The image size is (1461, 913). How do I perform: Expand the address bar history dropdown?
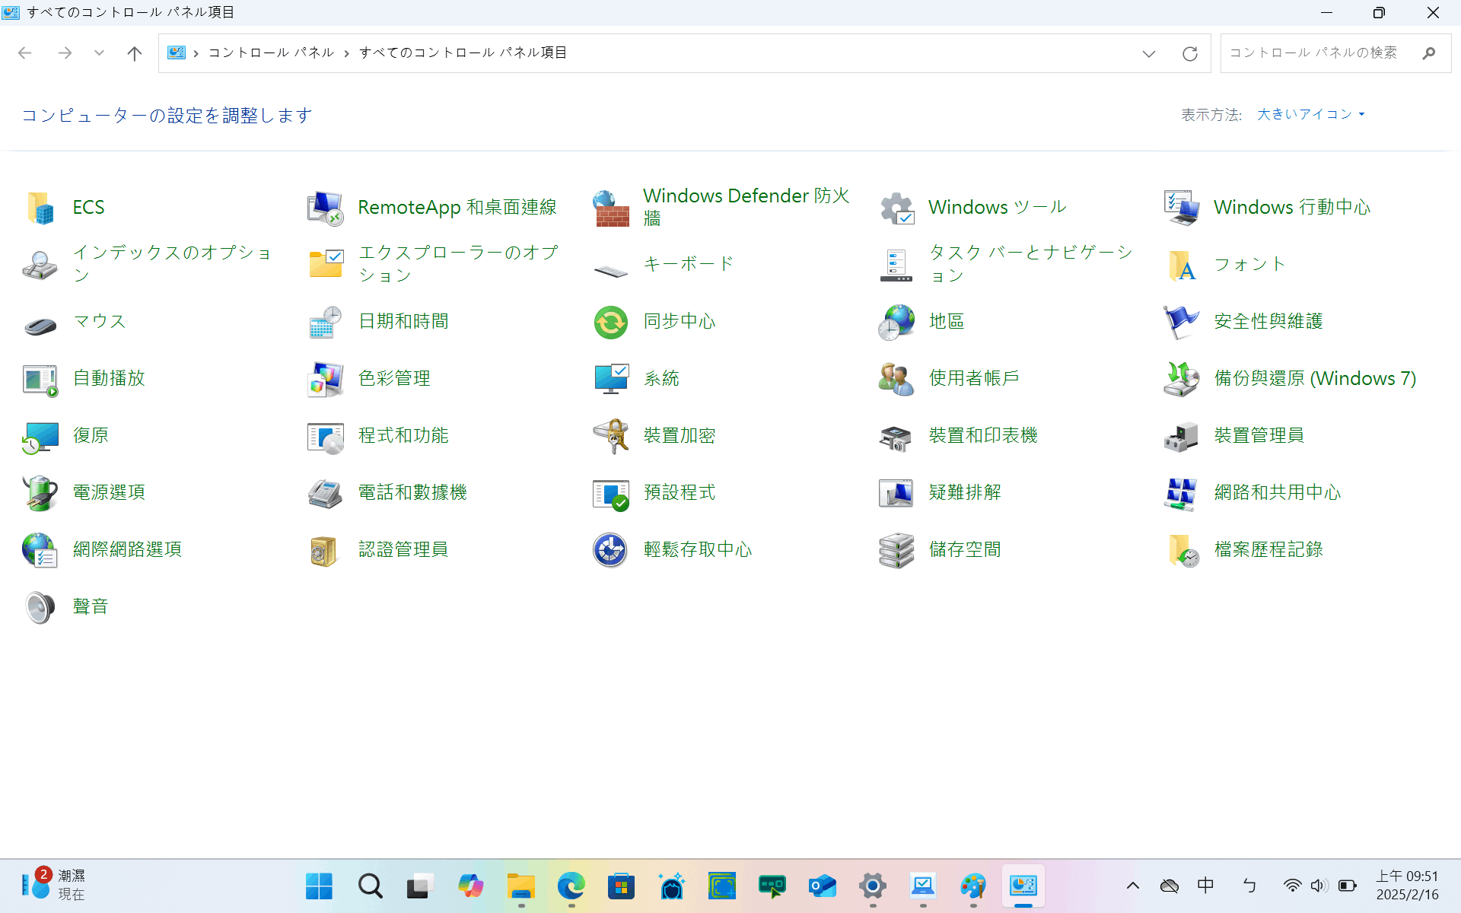pos(1149,53)
